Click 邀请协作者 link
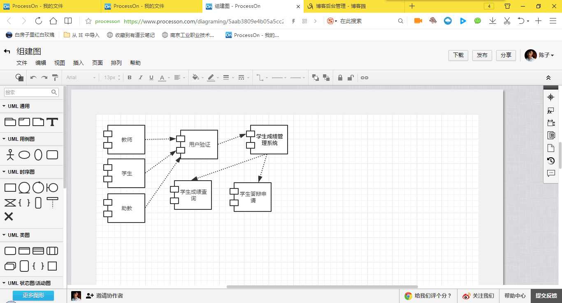 click(x=105, y=296)
